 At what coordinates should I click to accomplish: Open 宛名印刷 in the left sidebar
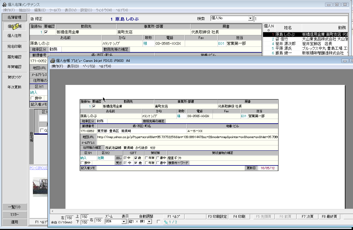tap(14, 46)
